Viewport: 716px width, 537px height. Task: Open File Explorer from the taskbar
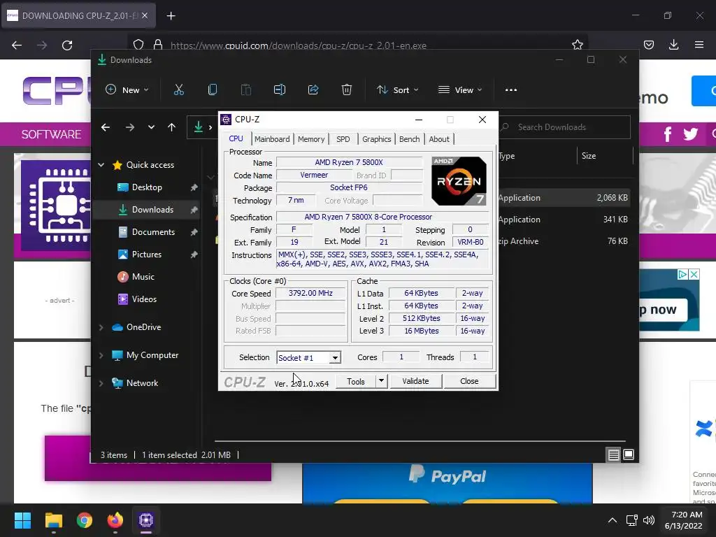pos(53,520)
